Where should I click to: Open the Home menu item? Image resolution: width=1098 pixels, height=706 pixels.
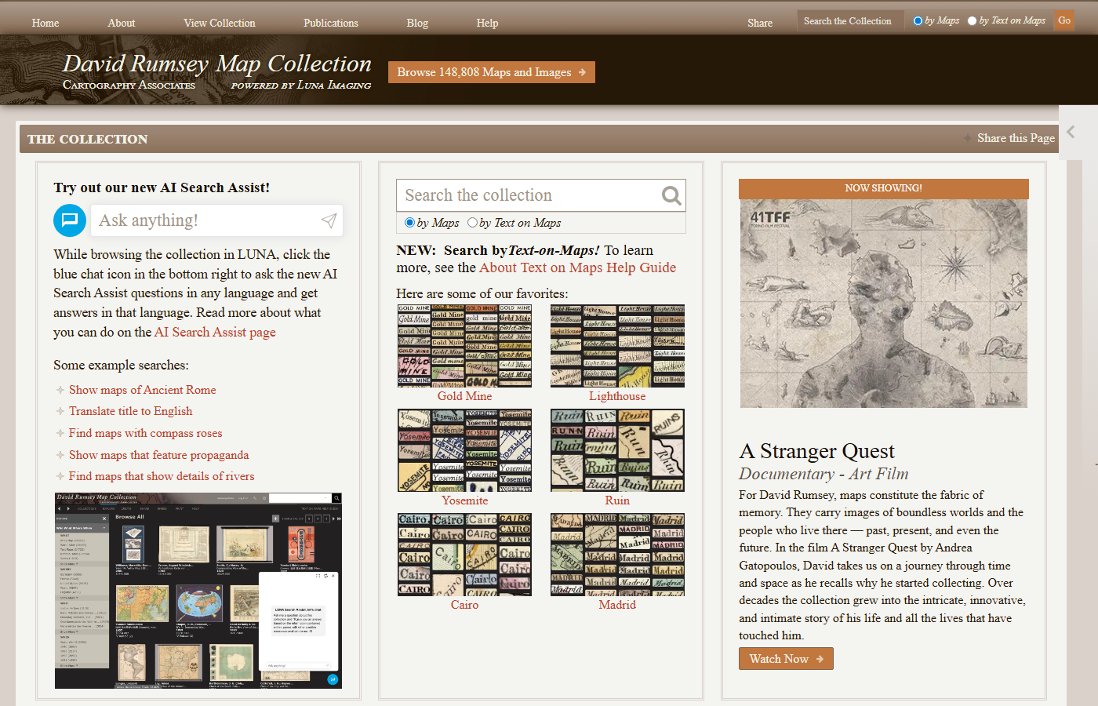[x=45, y=23]
